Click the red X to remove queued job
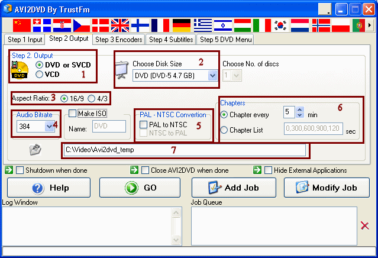Viewport: 378px width, 258px height. click(x=365, y=225)
